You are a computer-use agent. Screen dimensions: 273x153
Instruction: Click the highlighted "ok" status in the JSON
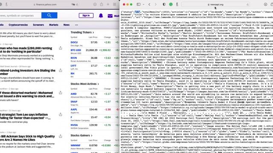(137, 12)
